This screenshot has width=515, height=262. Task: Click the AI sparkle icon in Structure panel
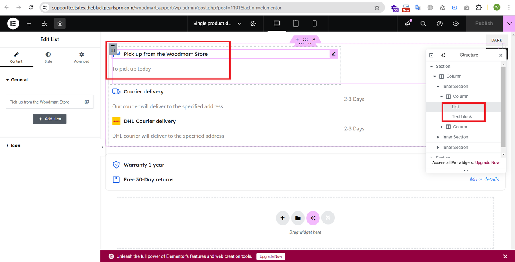pos(443,55)
